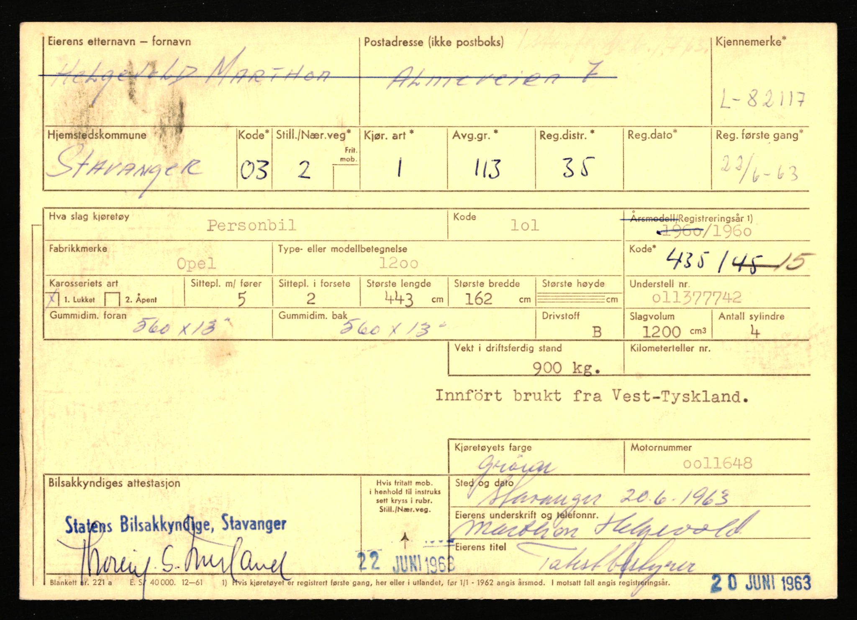The width and height of the screenshot is (857, 620).
Task: Click the make 'Opel'
Action: (x=196, y=264)
